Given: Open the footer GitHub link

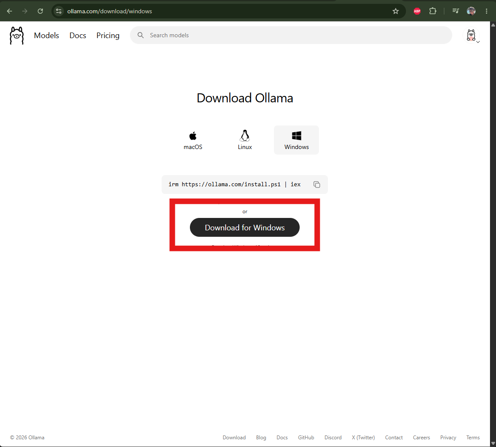Looking at the screenshot, I should click(306, 438).
